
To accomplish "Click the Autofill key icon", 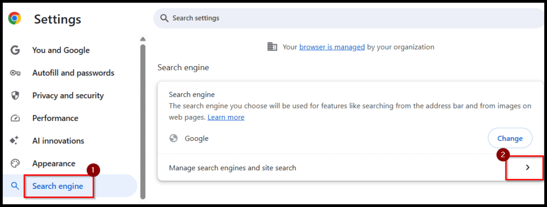I will [x=15, y=73].
